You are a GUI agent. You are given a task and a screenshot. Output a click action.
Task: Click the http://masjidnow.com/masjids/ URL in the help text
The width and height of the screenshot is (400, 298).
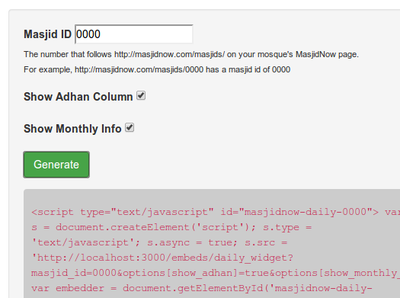point(169,54)
